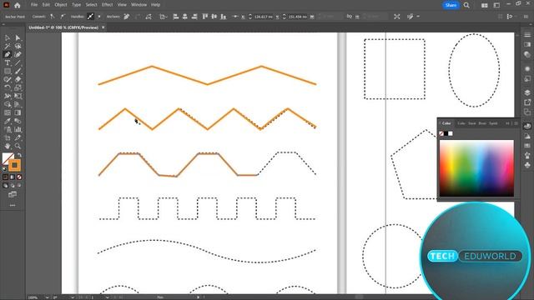Viewport: 534px width, 300px height.
Task: Click the Switch Workspace icon
Action: [x=496, y=5]
